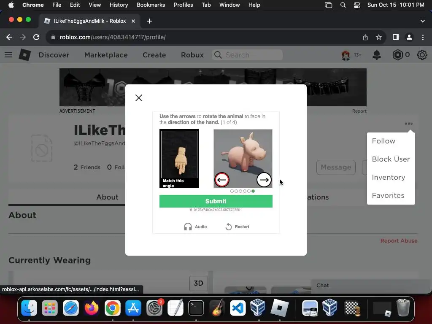Submit the captcha answer
Image resolution: width=432 pixels, height=324 pixels.
coord(216,201)
